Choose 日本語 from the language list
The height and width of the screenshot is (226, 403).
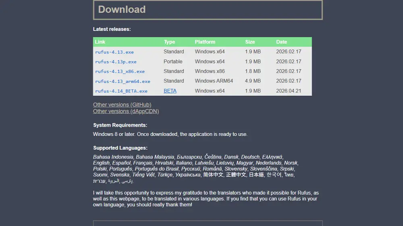(x=256, y=175)
